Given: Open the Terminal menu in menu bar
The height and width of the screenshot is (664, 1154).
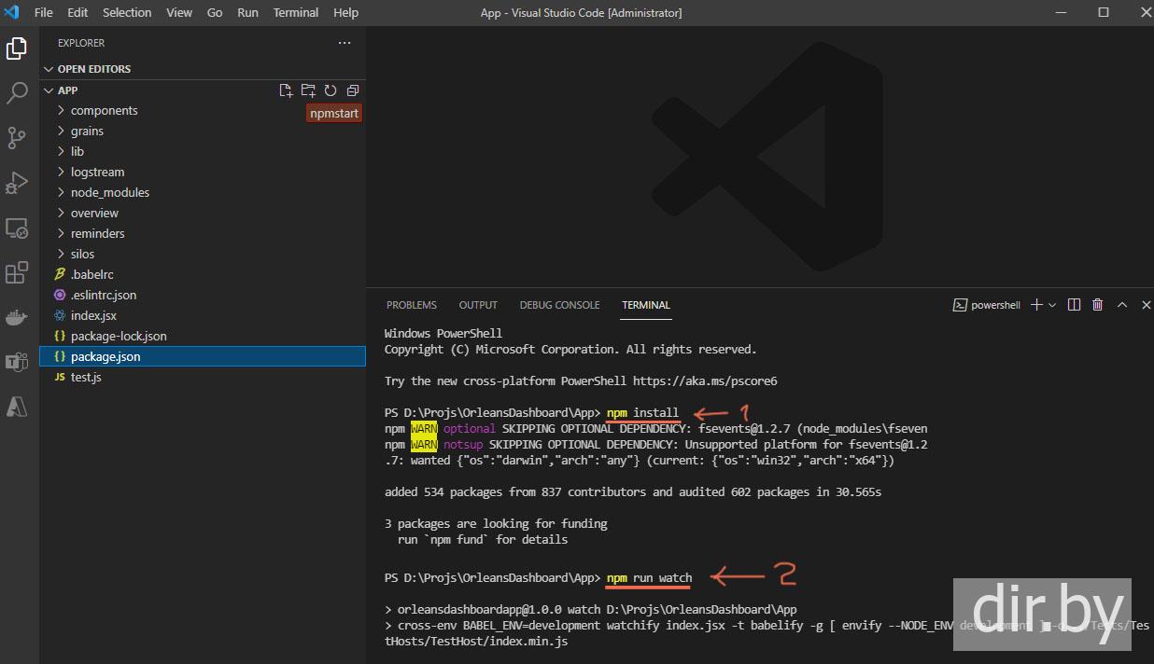Looking at the screenshot, I should 295,12.
